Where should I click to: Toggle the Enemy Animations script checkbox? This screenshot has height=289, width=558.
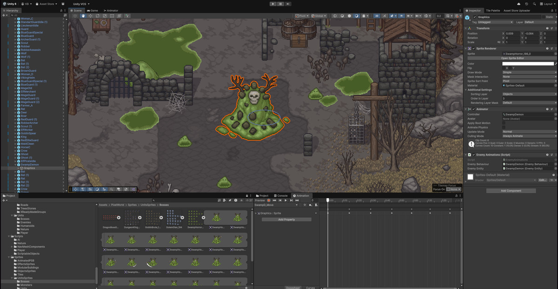click(474, 155)
